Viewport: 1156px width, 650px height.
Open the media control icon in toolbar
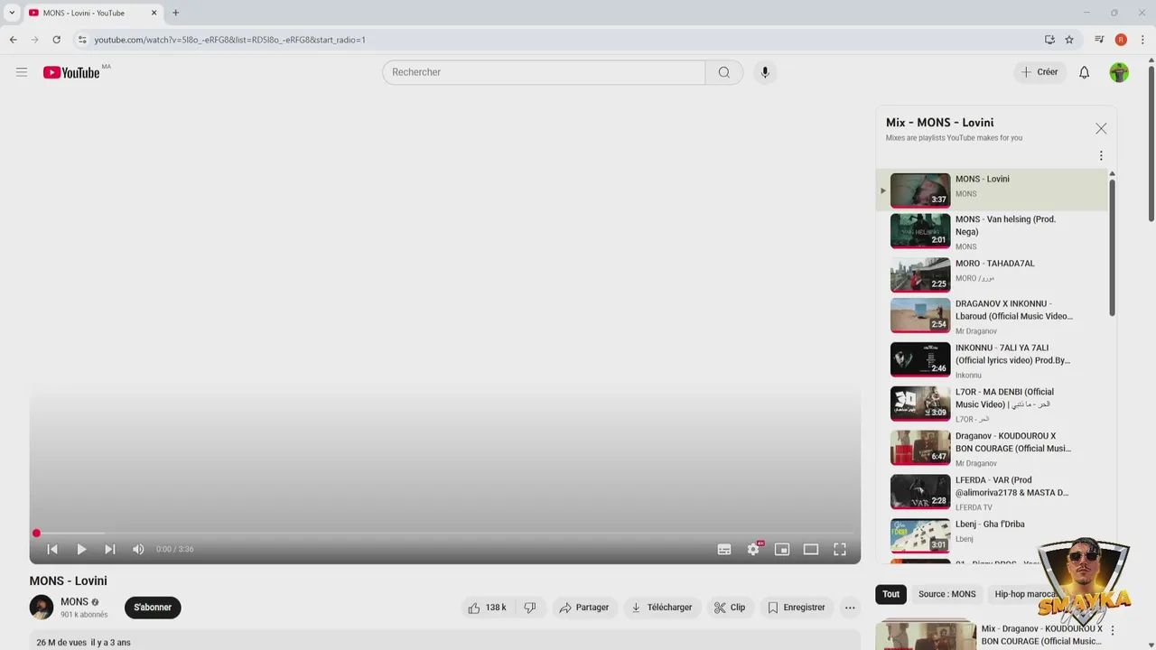(x=1099, y=40)
